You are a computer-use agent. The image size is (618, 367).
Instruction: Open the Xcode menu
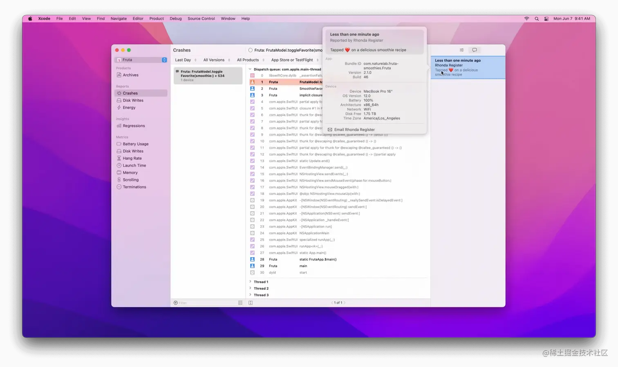44,19
